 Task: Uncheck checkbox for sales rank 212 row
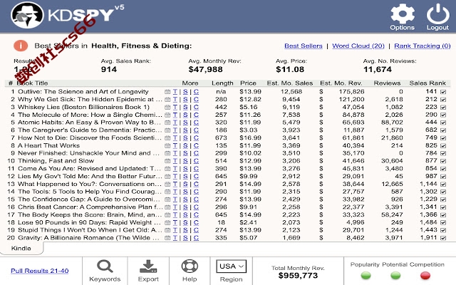click(443, 100)
